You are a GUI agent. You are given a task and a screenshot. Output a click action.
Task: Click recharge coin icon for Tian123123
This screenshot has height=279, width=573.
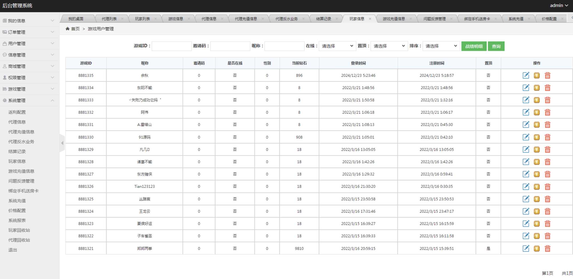[x=536, y=187]
